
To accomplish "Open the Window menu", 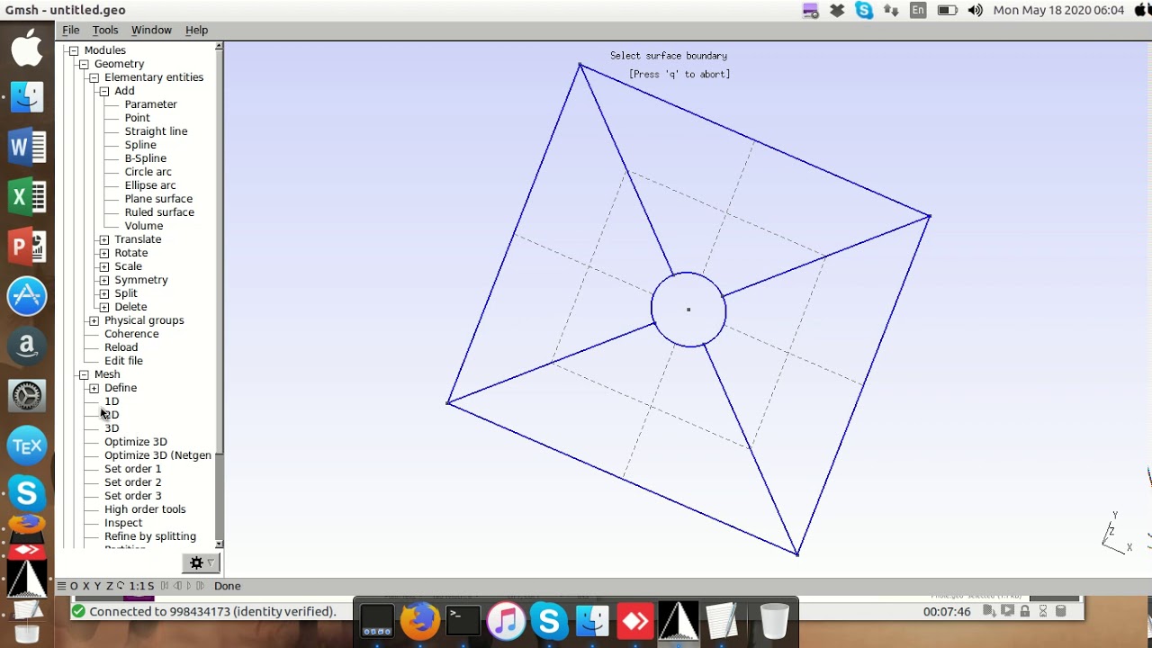I will (151, 30).
